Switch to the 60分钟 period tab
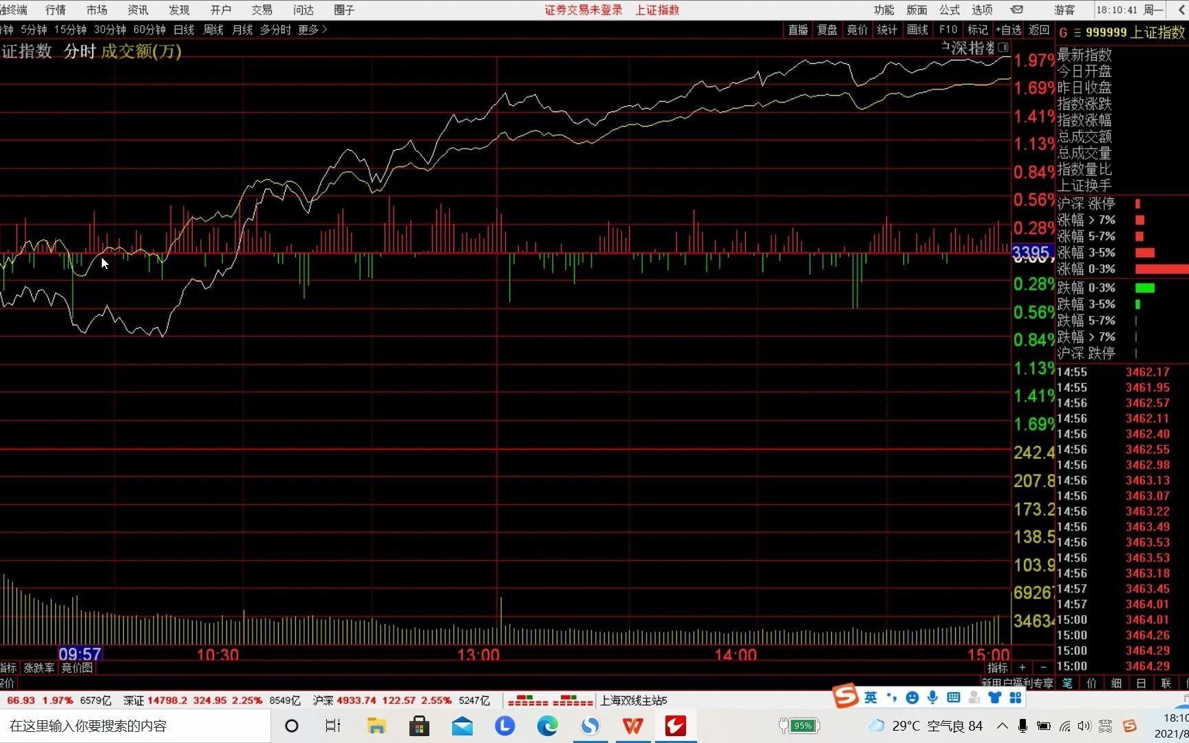 coord(149,30)
